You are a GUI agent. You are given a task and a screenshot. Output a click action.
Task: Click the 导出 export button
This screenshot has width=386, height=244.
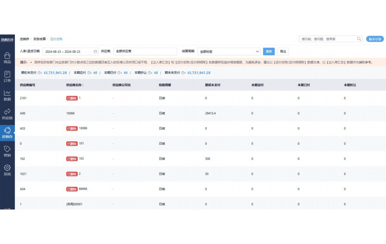point(283,52)
